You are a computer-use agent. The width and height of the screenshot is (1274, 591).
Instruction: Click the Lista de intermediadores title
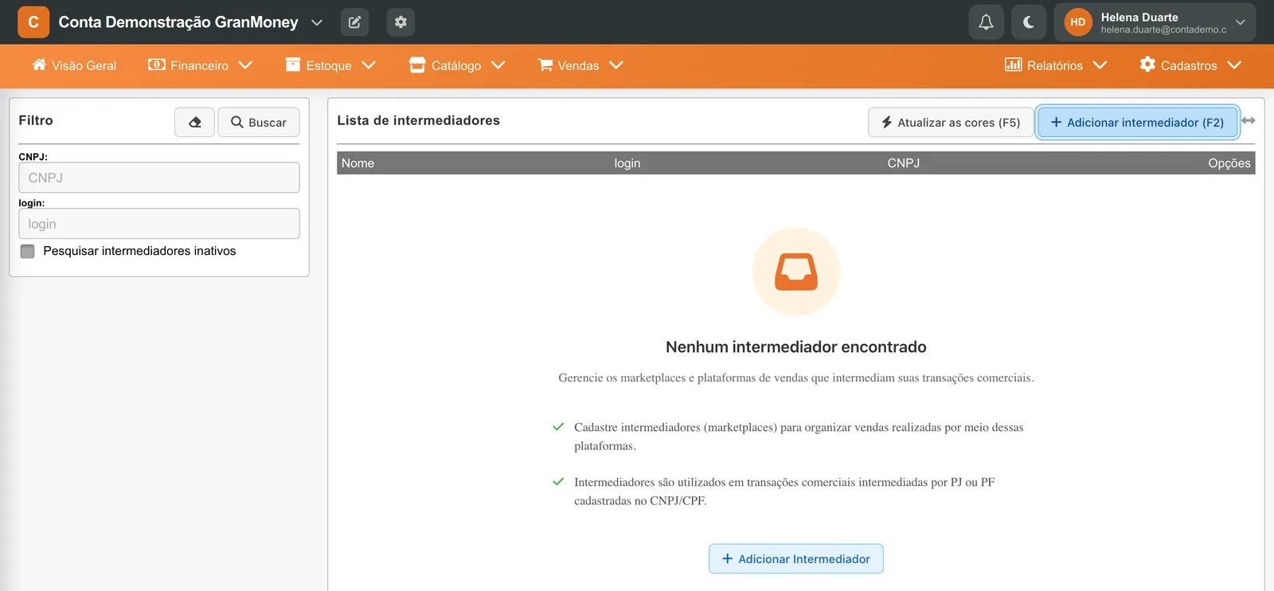click(419, 120)
